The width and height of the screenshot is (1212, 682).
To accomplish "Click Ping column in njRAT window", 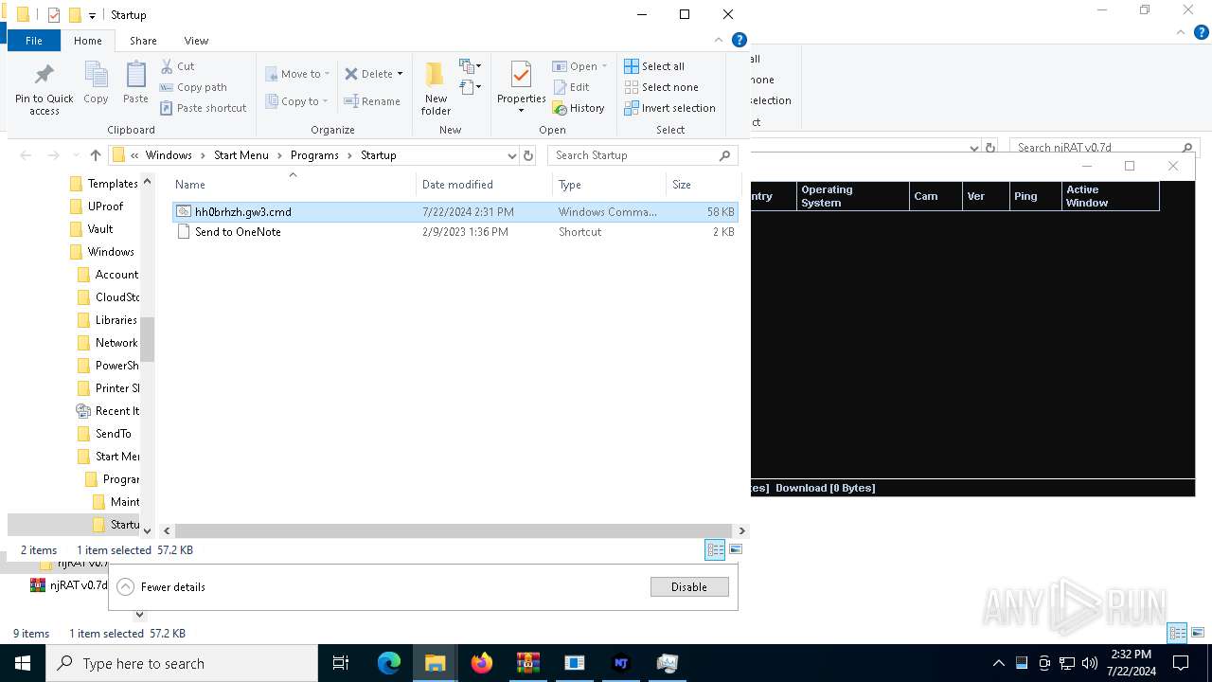I will pos(1035,196).
